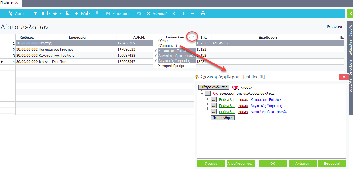Viewport: 353px width, 172px height.
Task: Click the funnel filter icon in toolbar
Action: click(36, 13)
